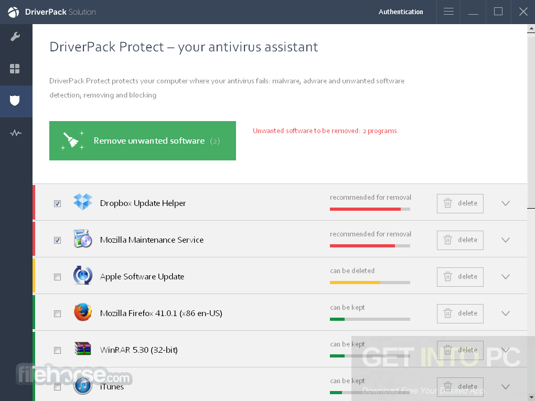Check the Apple Software Update checkbox
Image resolution: width=535 pixels, height=401 pixels.
(x=57, y=277)
